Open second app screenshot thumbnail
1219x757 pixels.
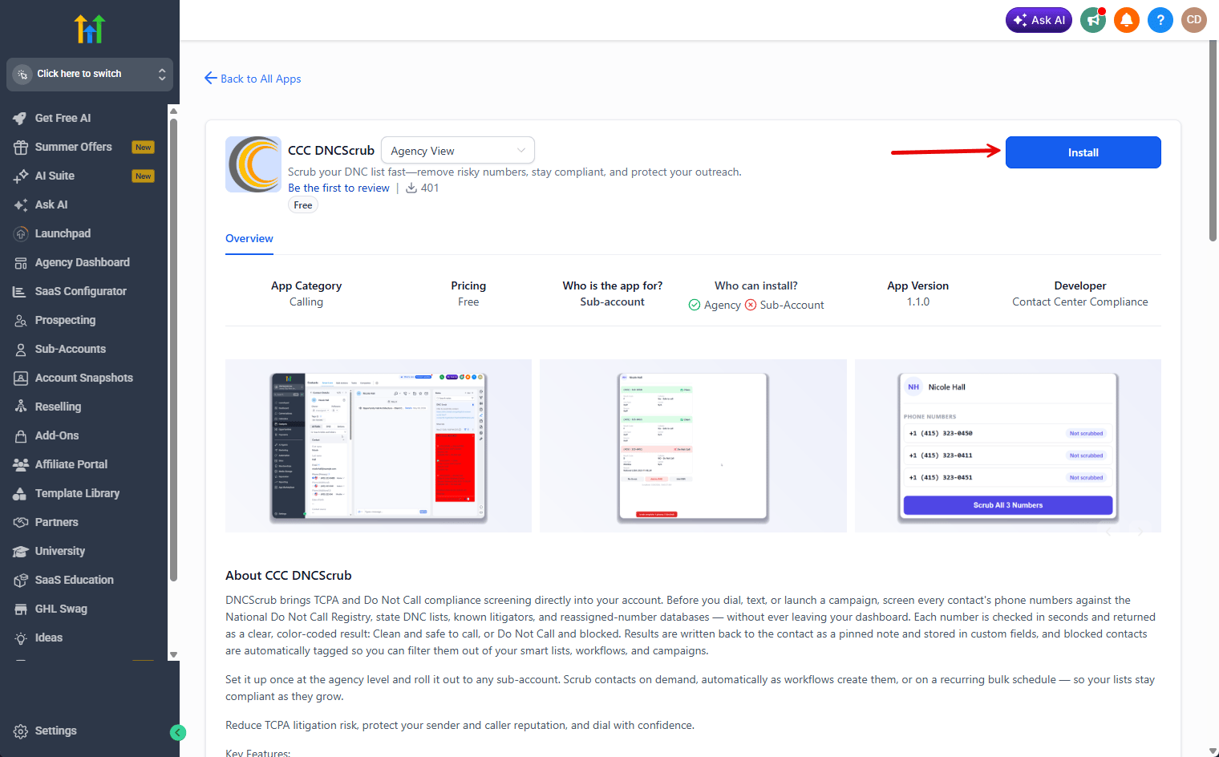pos(693,446)
